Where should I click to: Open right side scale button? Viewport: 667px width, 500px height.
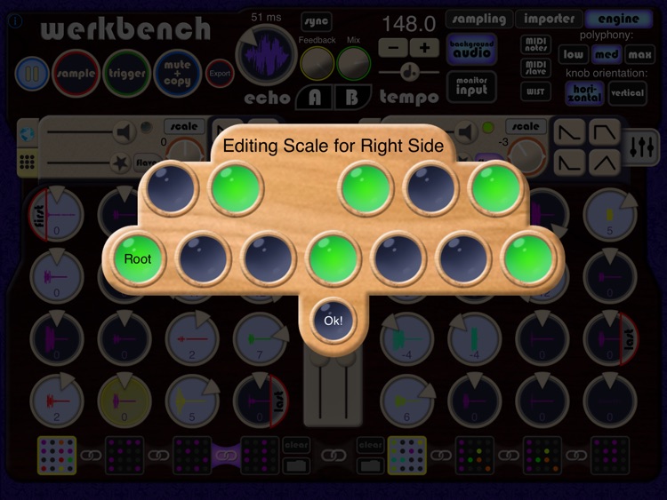click(x=526, y=126)
